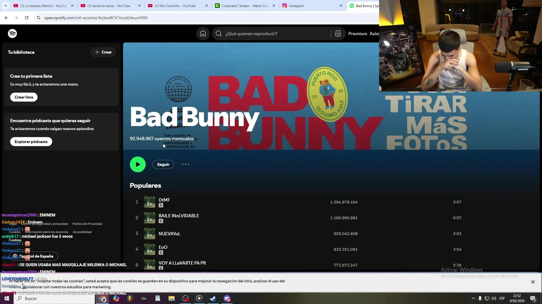Open FL Studio from the taskbar

click(x=130, y=299)
